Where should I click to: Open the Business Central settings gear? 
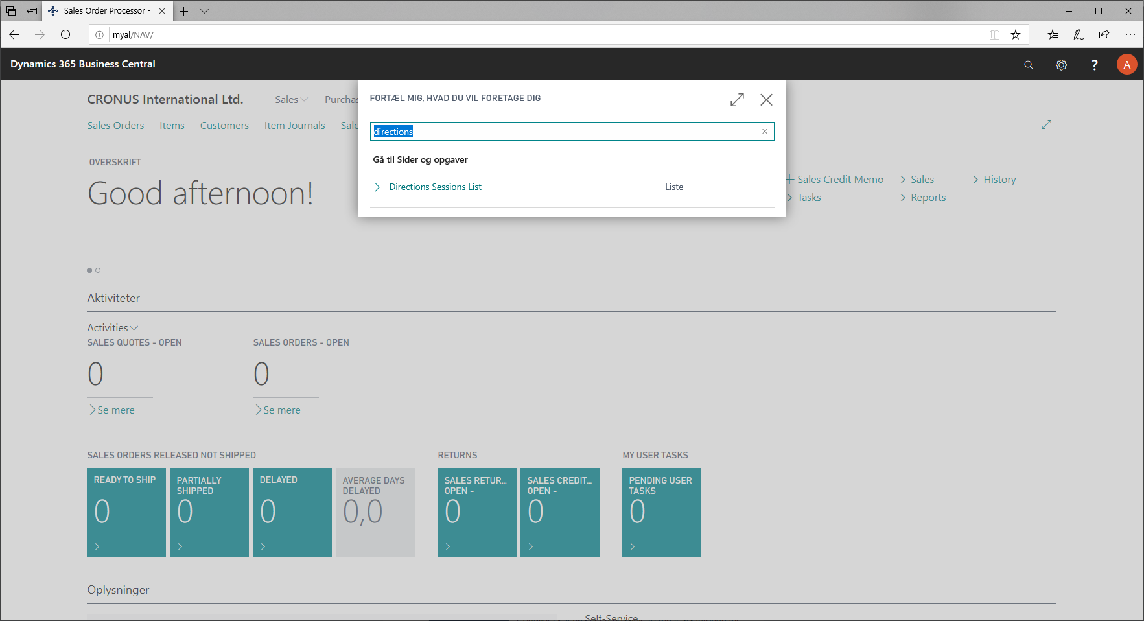(1061, 65)
